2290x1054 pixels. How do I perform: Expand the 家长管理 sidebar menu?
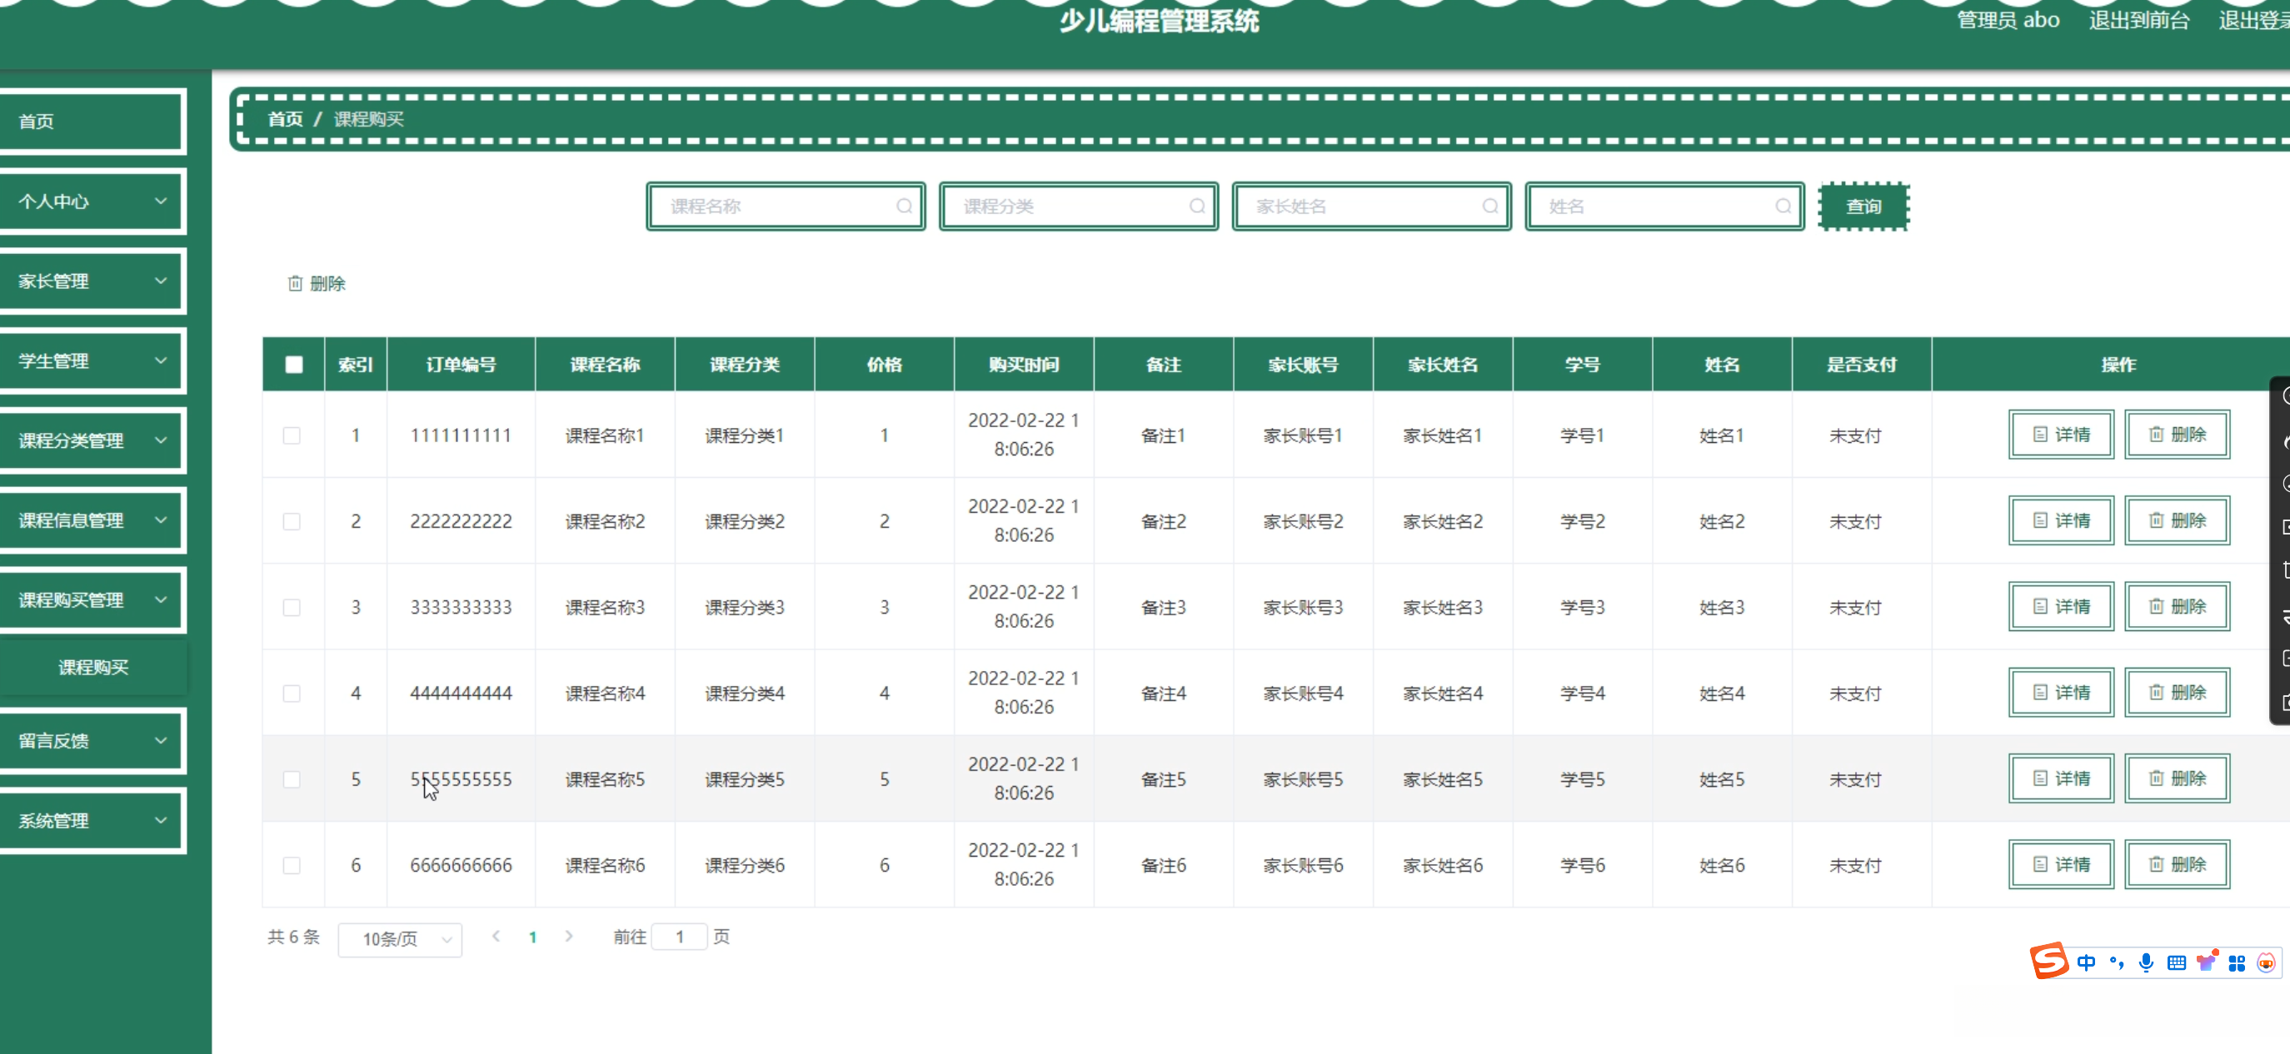click(92, 281)
